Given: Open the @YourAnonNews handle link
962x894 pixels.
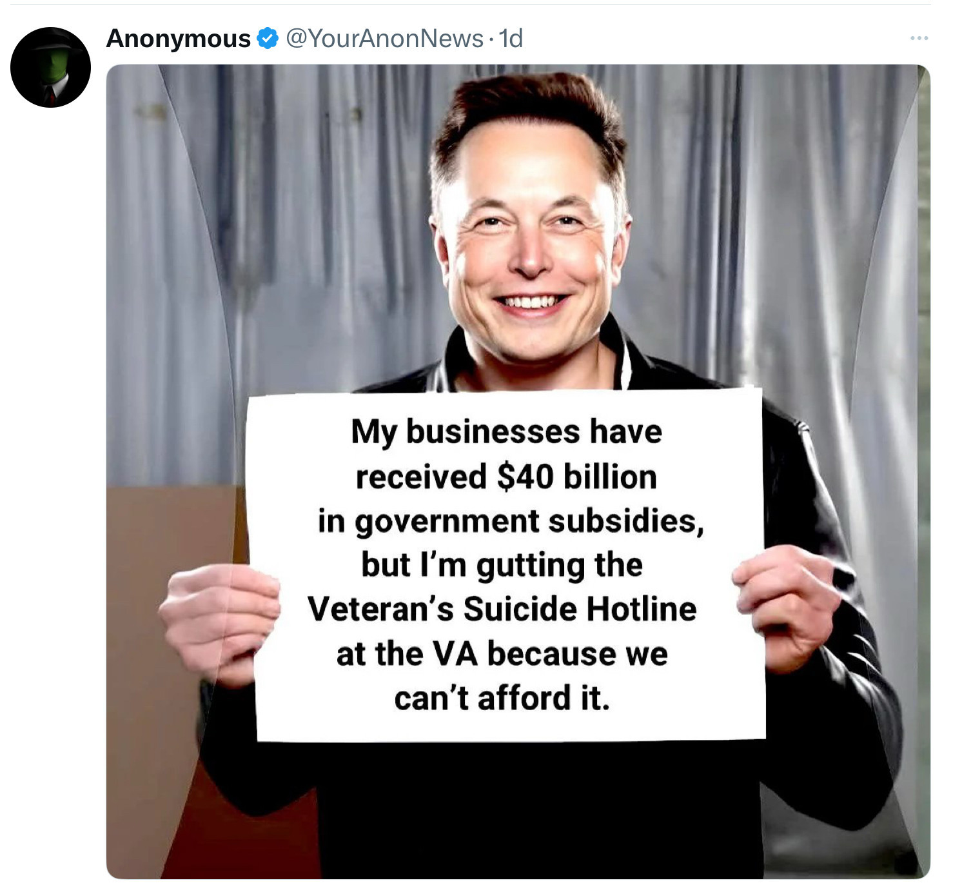Looking at the screenshot, I should tap(384, 39).
